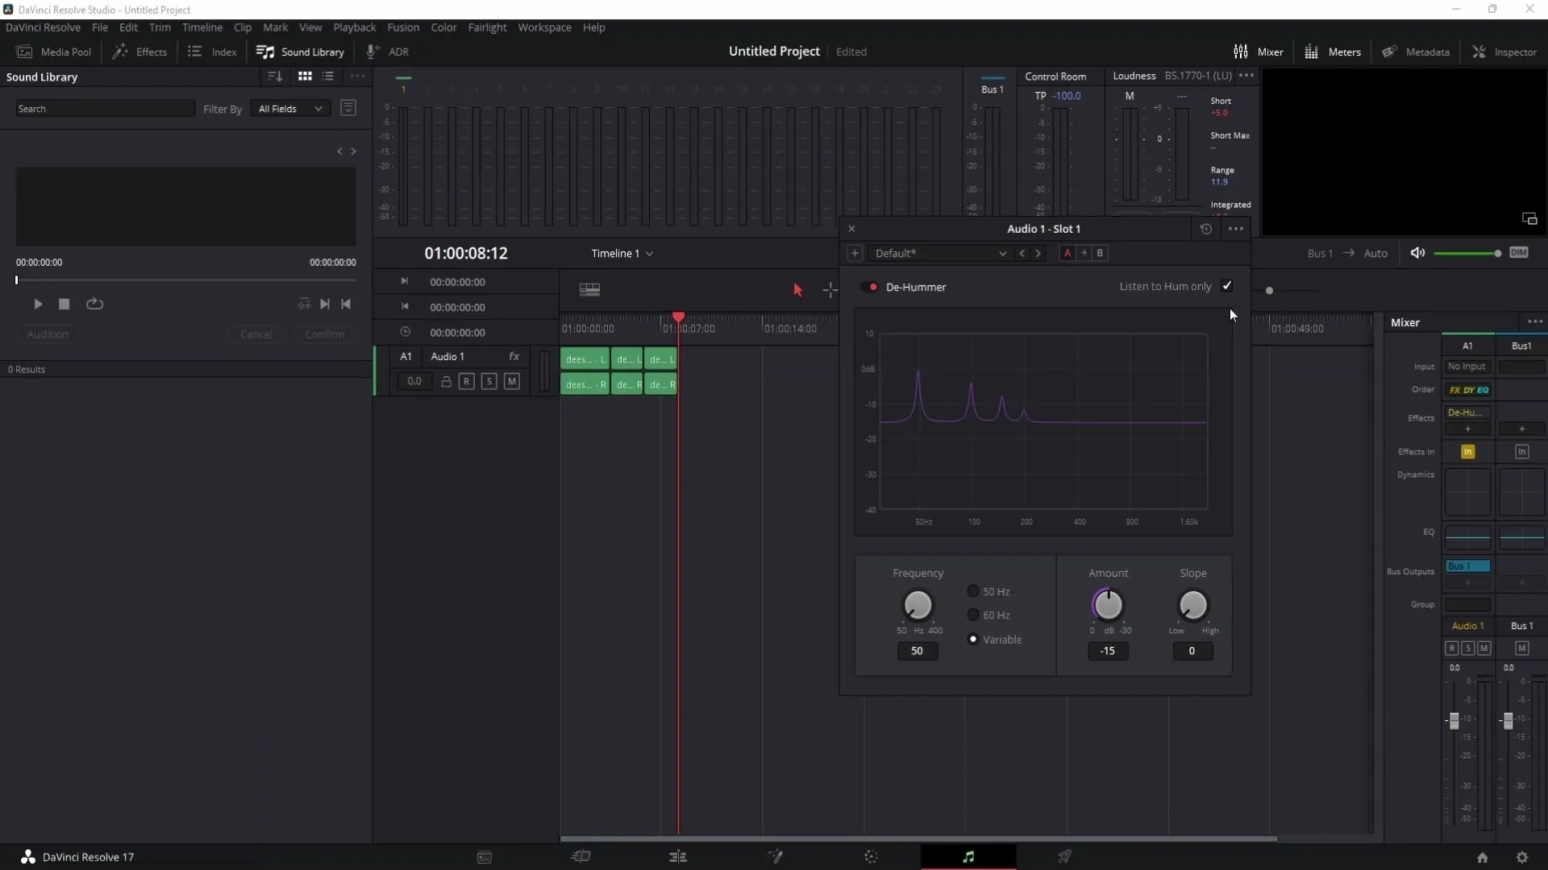Click the solo S button on Audio 1 track
Viewport: 1548px width, 870px height.
click(x=489, y=381)
